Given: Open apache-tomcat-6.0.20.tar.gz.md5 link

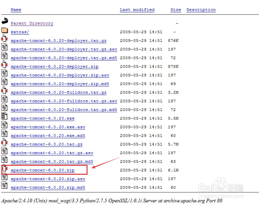Looking at the screenshot, I should pos(52,161).
